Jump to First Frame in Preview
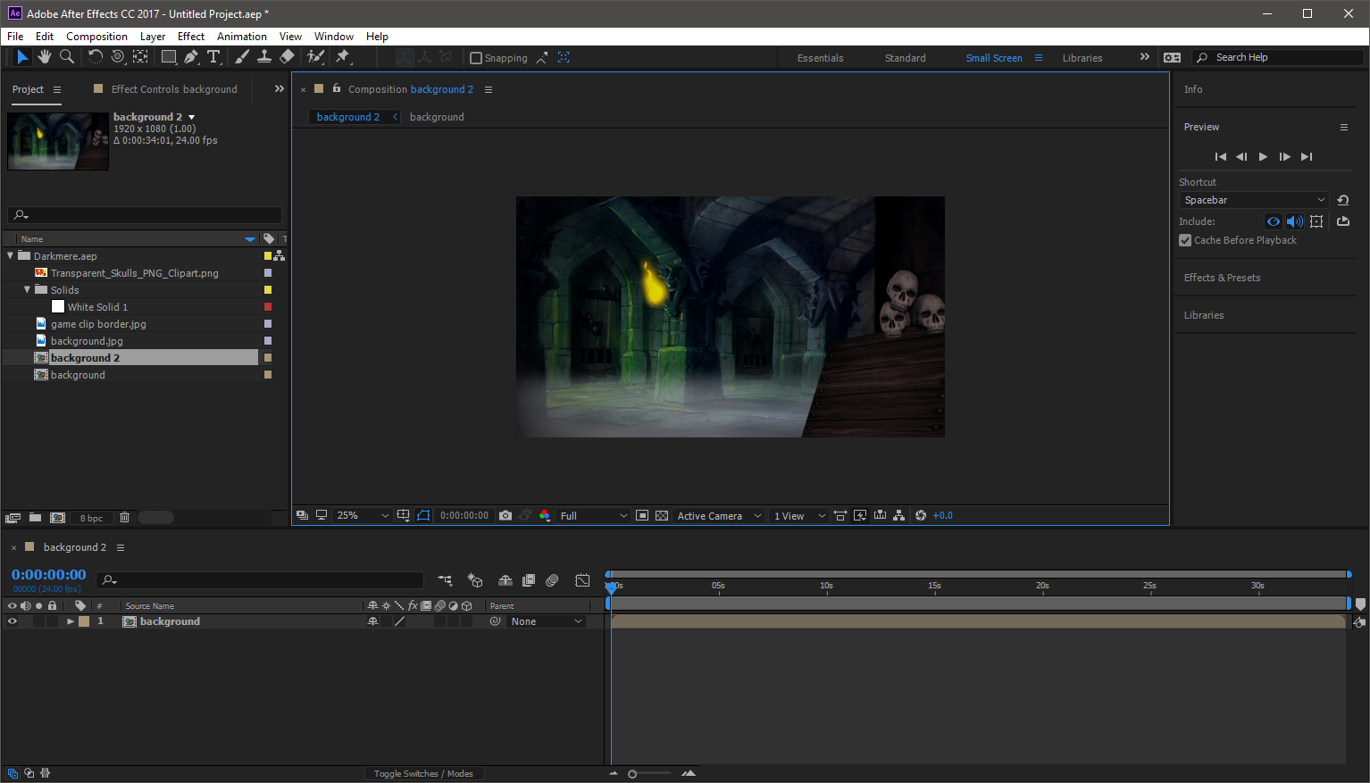This screenshot has height=783, width=1370. tap(1220, 156)
